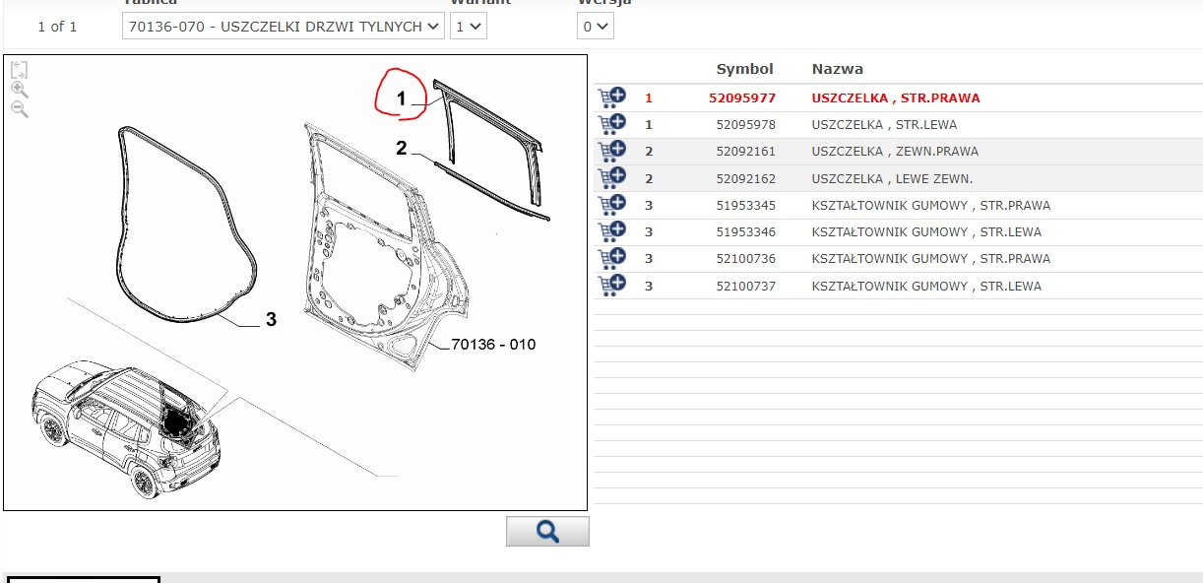Select row USZCZELKA , LEWE ZEWN.

click(898, 178)
